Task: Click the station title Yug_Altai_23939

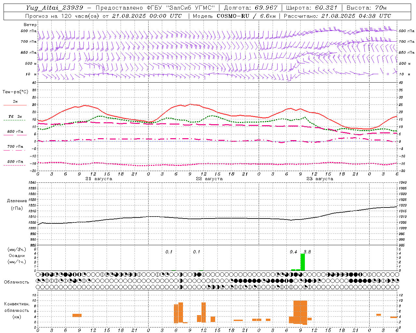Action: [x=55, y=8]
